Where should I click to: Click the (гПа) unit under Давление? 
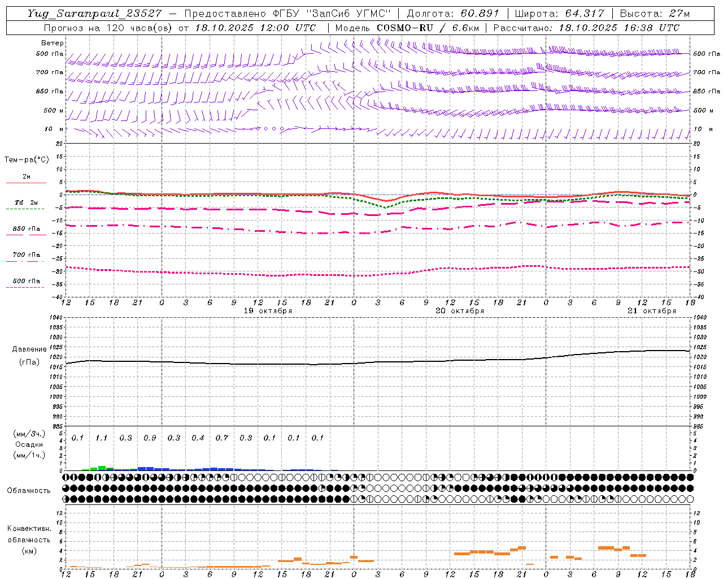click(x=29, y=362)
